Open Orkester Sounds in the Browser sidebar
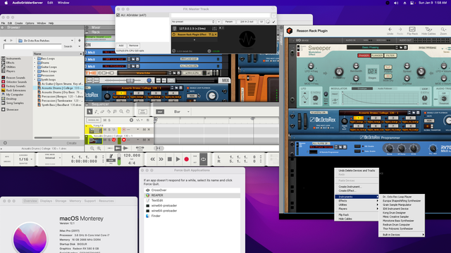The width and height of the screenshot is (451, 253). (x=16, y=82)
